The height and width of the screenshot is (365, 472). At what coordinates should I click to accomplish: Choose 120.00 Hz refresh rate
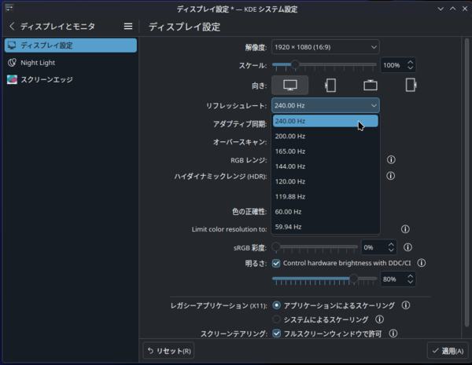[x=326, y=181]
